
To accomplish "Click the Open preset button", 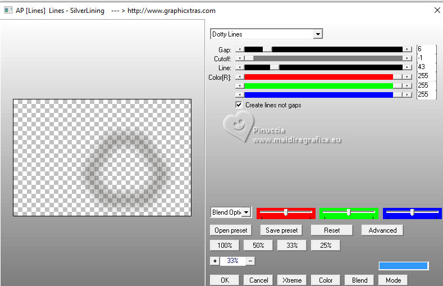I will point(231,230).
